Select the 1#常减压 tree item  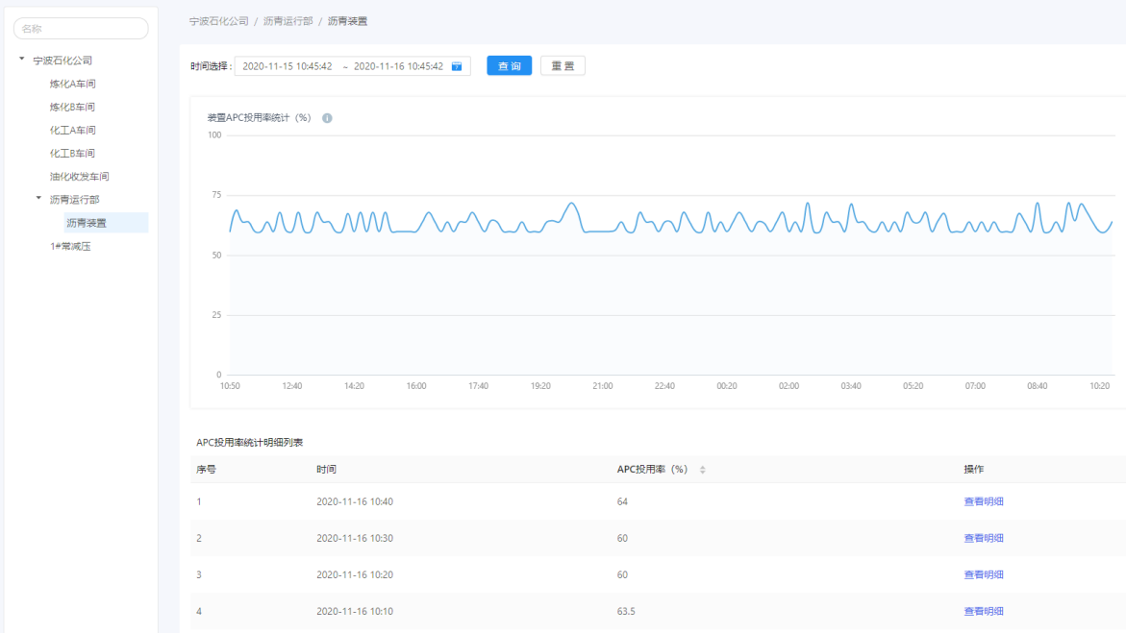pos(70,246)
